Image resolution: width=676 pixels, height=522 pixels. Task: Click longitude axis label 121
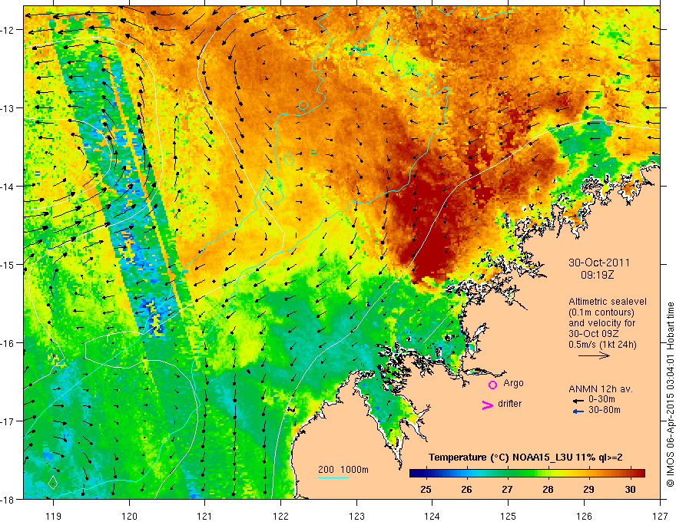[x=205, y=516]
